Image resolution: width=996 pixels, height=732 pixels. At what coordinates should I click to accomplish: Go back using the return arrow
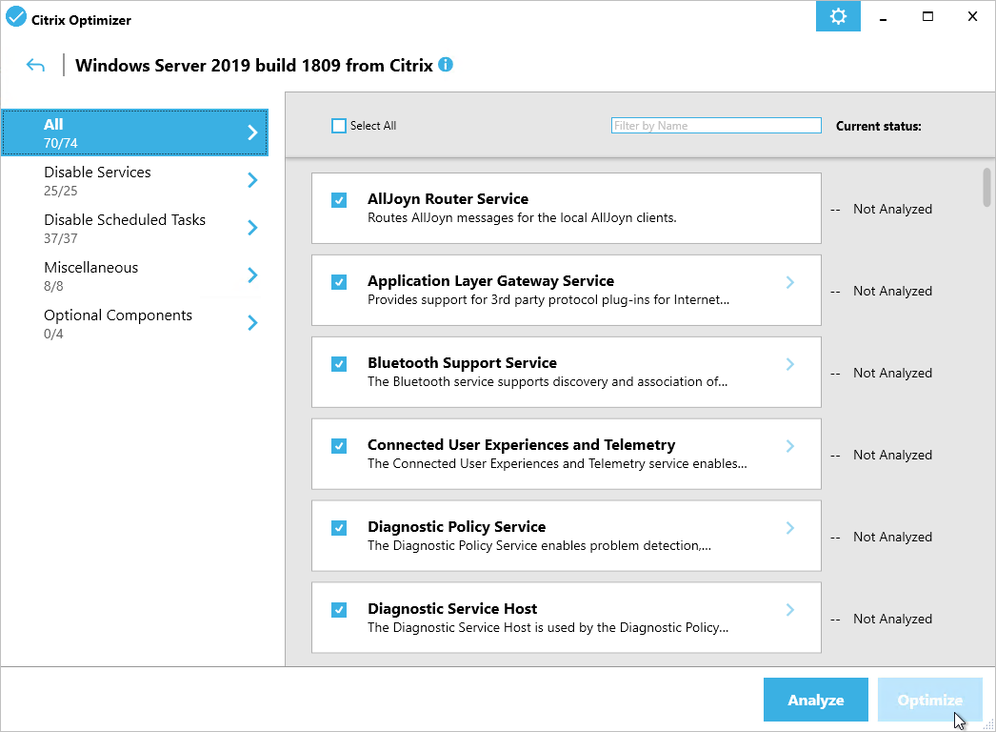tap(35, 65)
